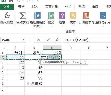Click the Save icon in quick access toolbar
111x95 pixels.
[11, 1]
